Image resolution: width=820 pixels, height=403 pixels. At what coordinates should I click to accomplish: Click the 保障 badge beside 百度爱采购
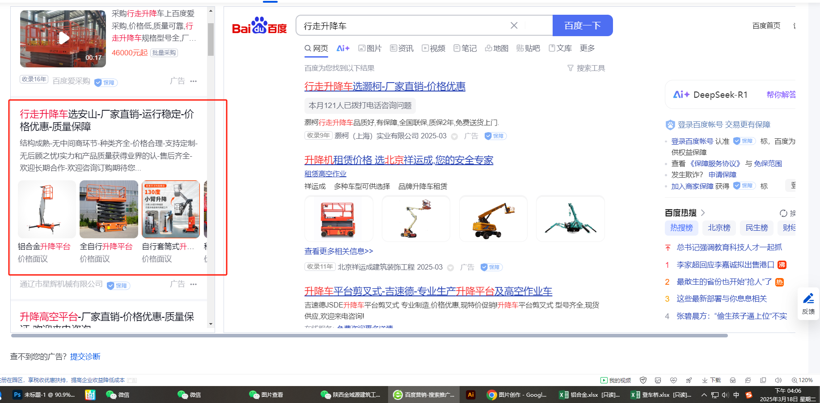[106, 83]
